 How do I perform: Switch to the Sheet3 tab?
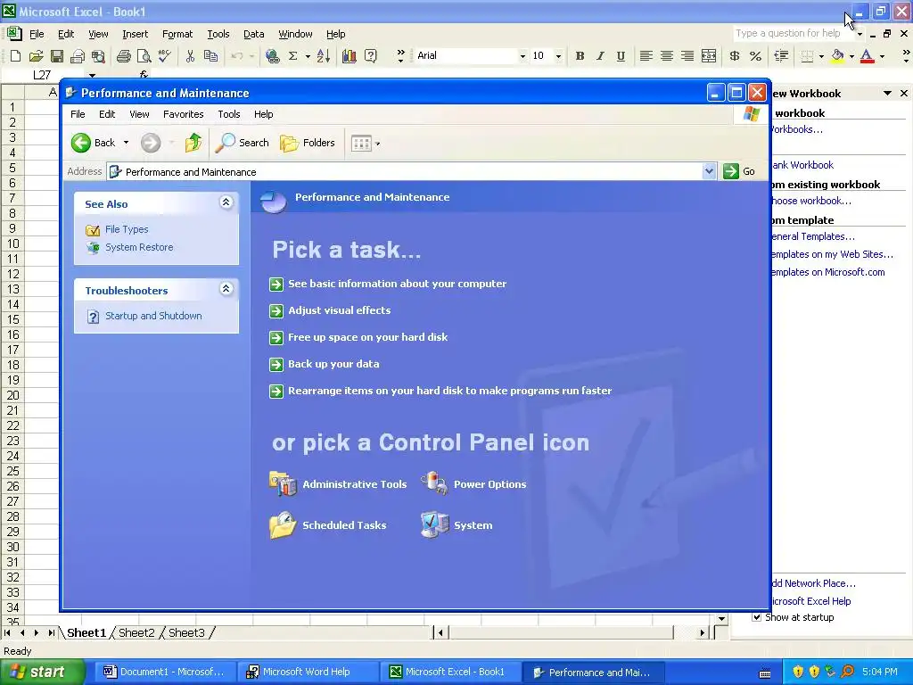tap(186, 632)
